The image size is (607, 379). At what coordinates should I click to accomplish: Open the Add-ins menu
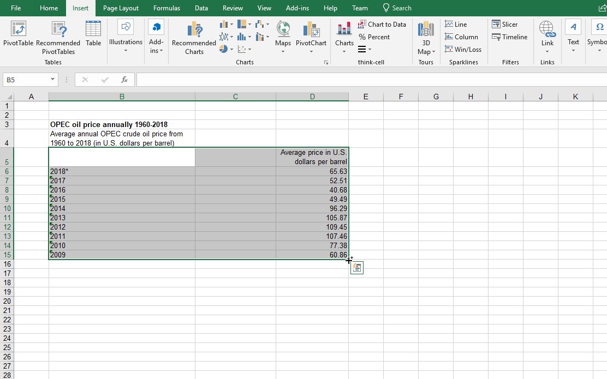point(156,37)
